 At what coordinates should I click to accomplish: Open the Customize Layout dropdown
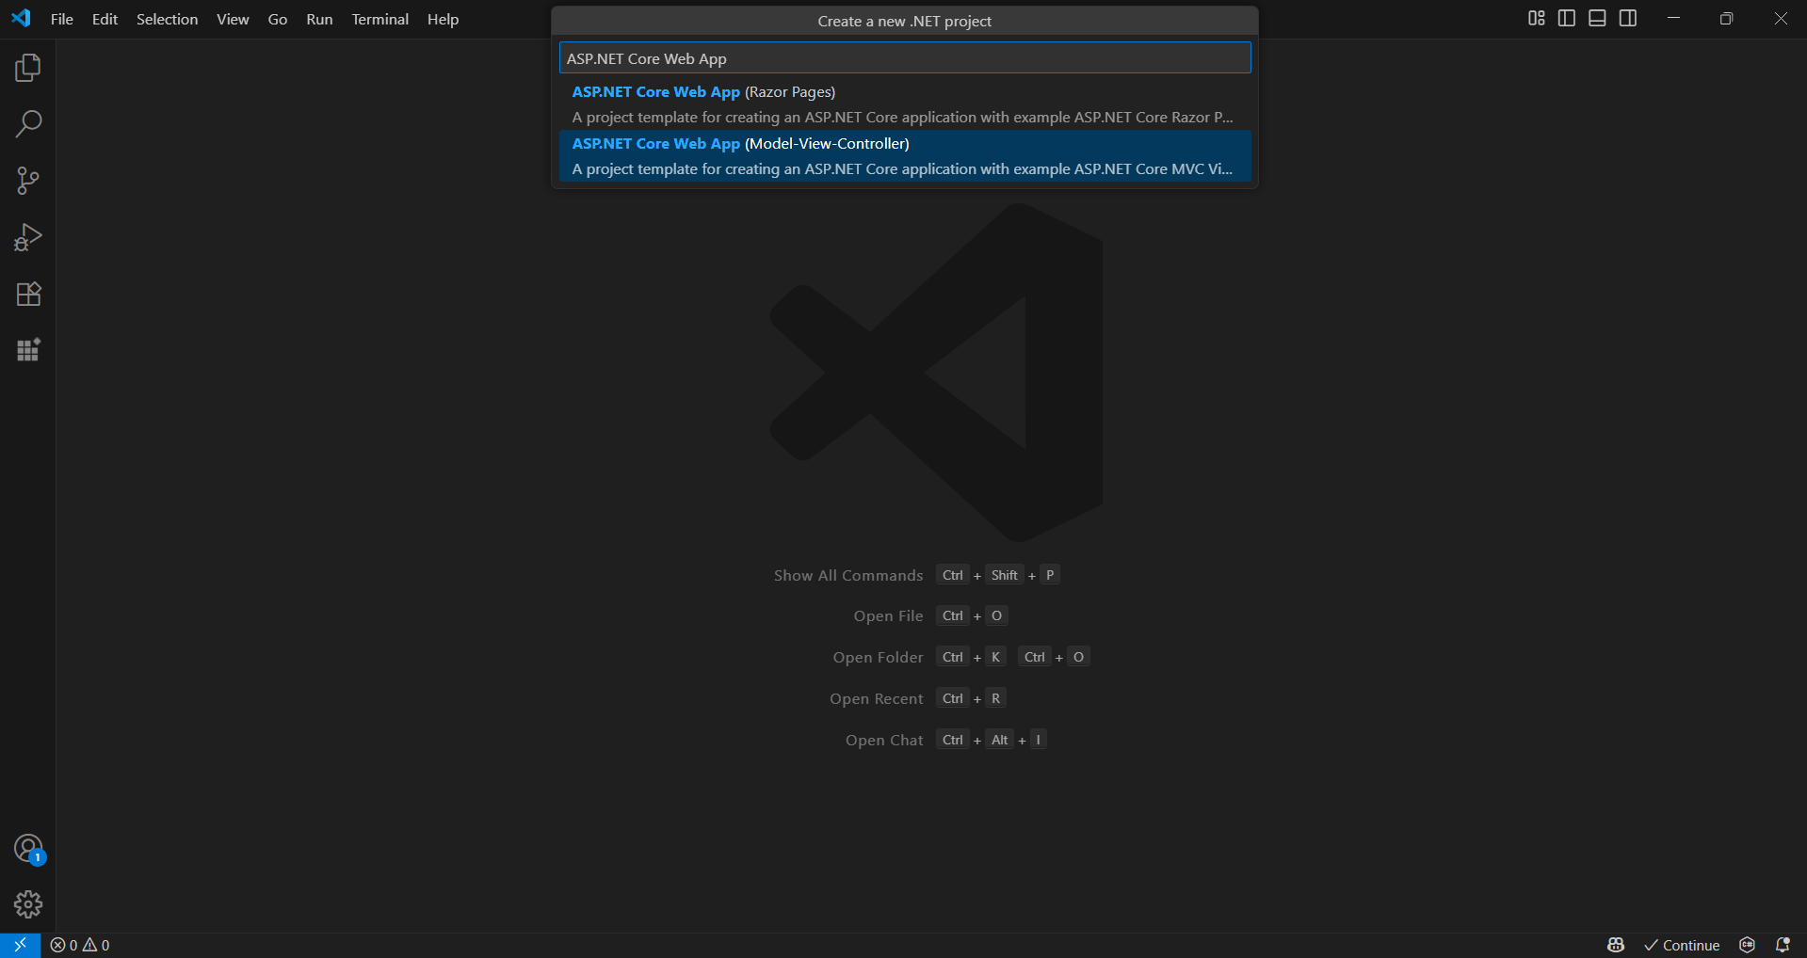tap(1535, 17)
